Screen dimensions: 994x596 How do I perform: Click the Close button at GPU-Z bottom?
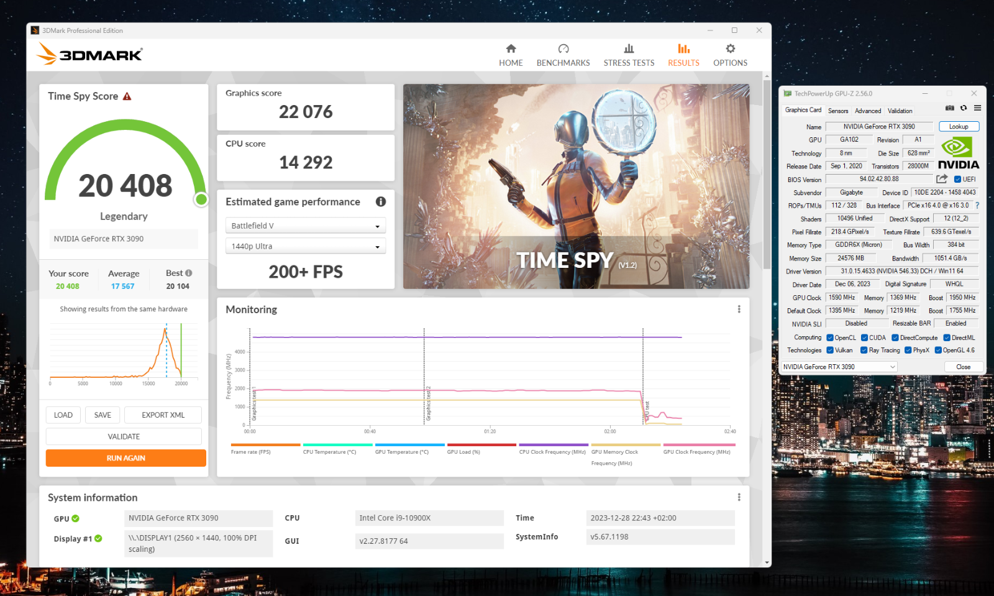coord(963,367)
